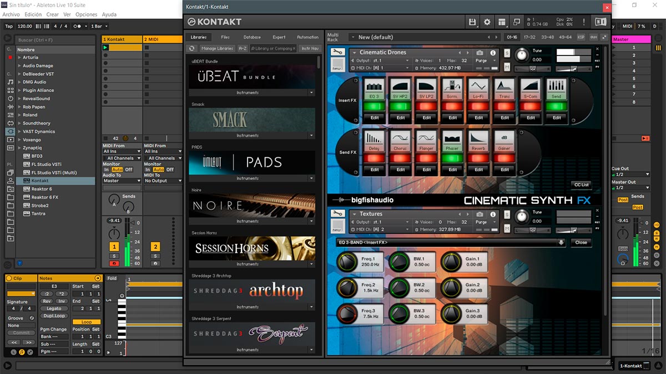The height and width of the screenshot is (374, 666).
Task: Open Audio To Master dropdown on track 1
Action: [122, 181]
